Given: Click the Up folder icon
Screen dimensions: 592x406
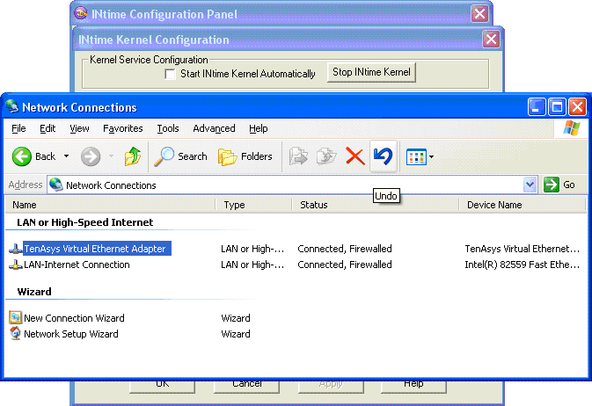Looking at the screenshot, I should [x=132, y=156].
